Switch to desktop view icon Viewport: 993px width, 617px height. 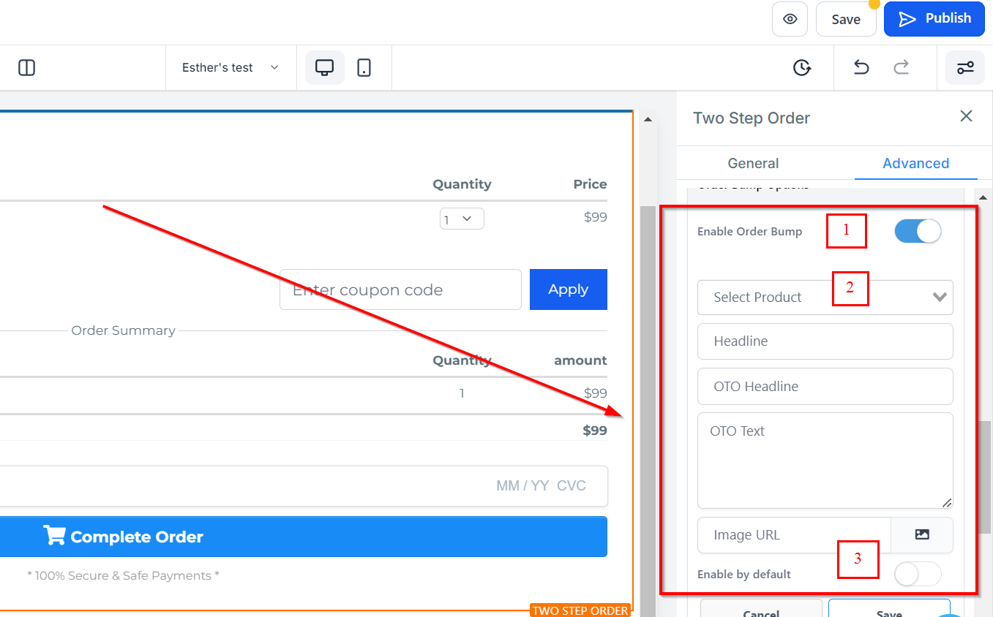324,67
